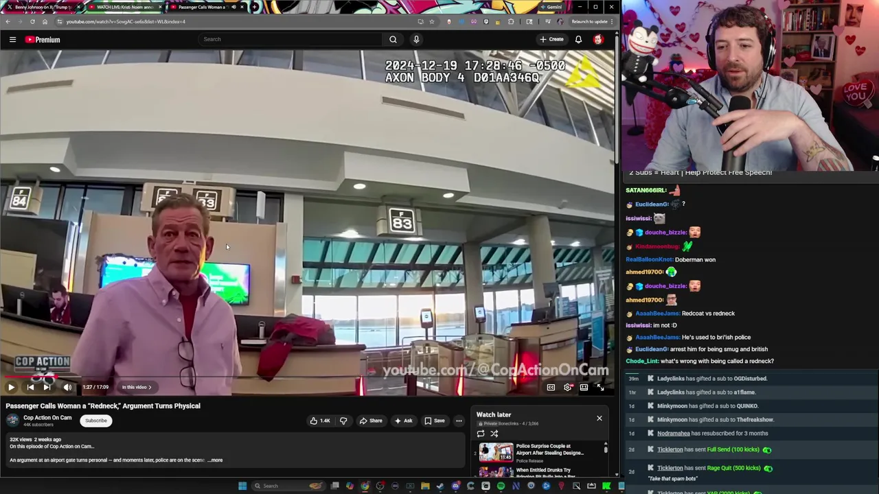Bookmark this page with star icon
This screenshot has width=879, height=494.
[x=432, y=21]
